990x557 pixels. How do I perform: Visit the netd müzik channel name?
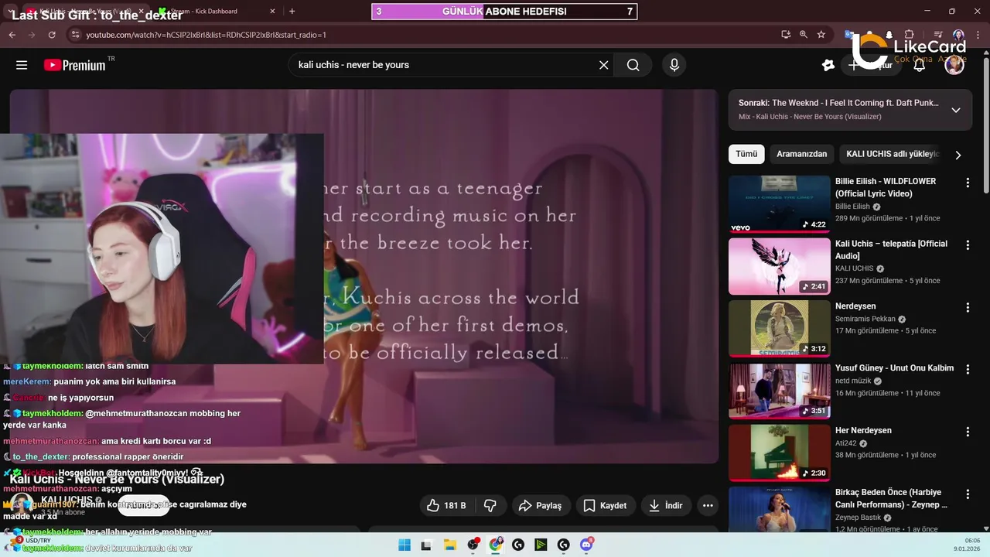click(853, 381)
